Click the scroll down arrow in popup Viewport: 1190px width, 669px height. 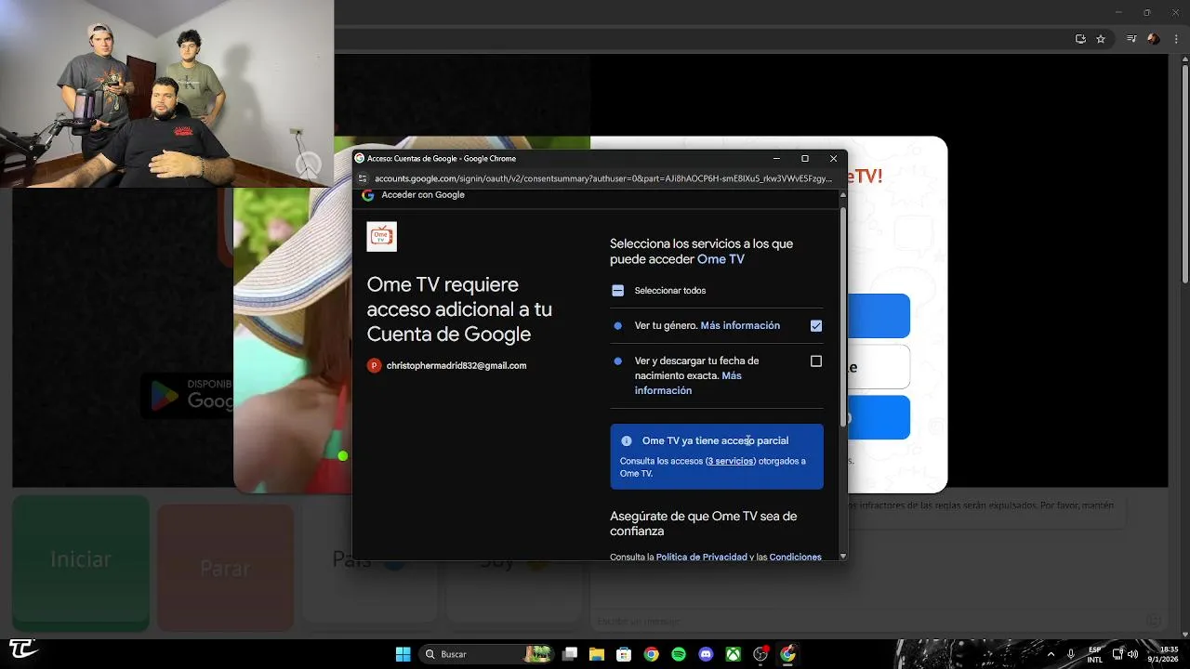click(x=843, y=556)
